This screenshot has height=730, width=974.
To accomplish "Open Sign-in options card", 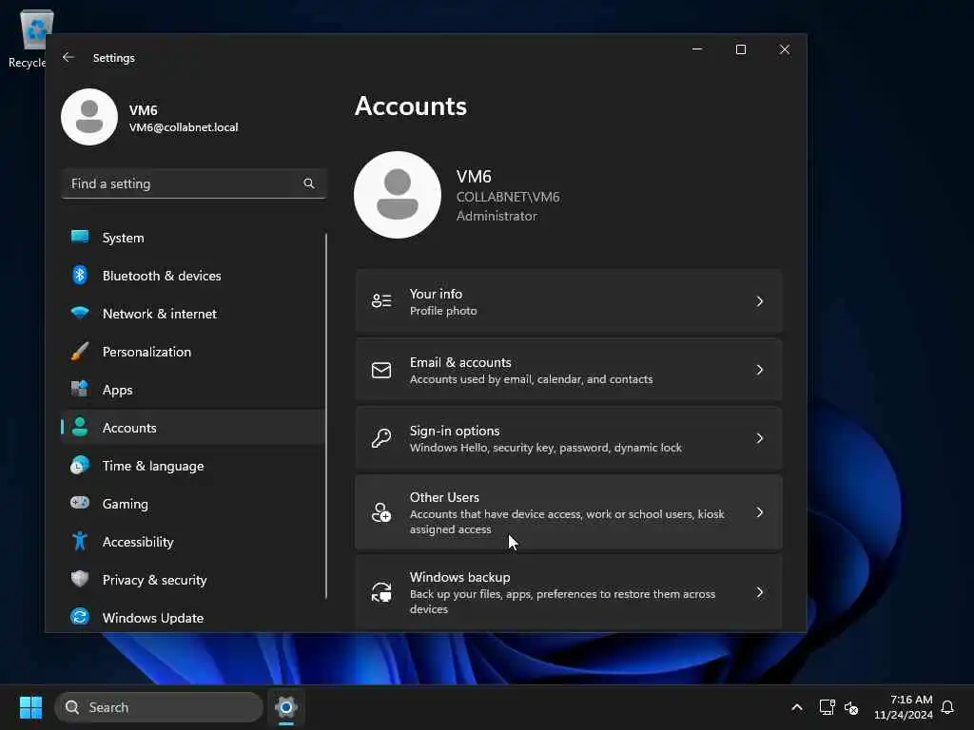I will click(569, 438).
